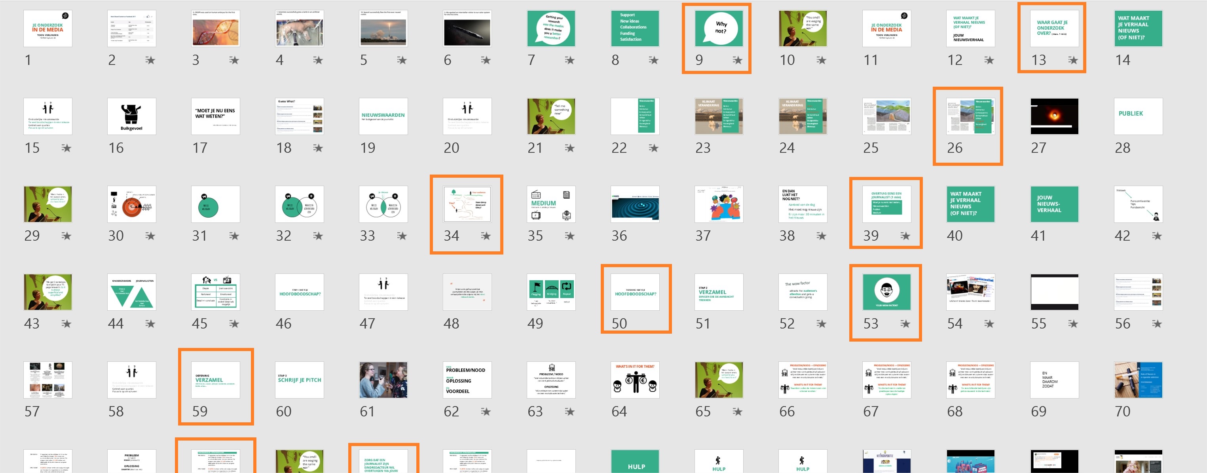The height and width of the screenshot is (473, 1207).
Task: Click the star icon next to slide 9
Action: click(737, 60)
